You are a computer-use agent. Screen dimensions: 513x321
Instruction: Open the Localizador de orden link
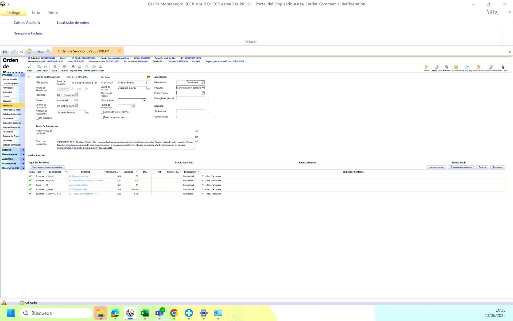[73, 22]
